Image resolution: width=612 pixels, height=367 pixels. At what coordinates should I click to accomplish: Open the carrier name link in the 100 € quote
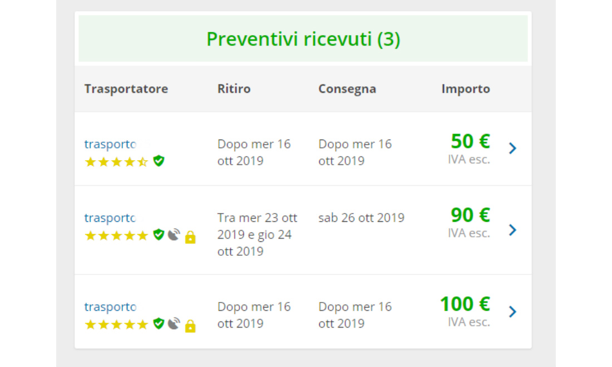pos(110,306)
